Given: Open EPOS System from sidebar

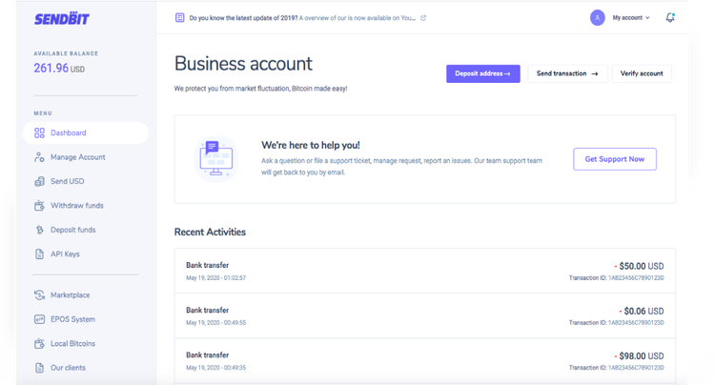Looking at the screenshot, I should pos(72,319).
